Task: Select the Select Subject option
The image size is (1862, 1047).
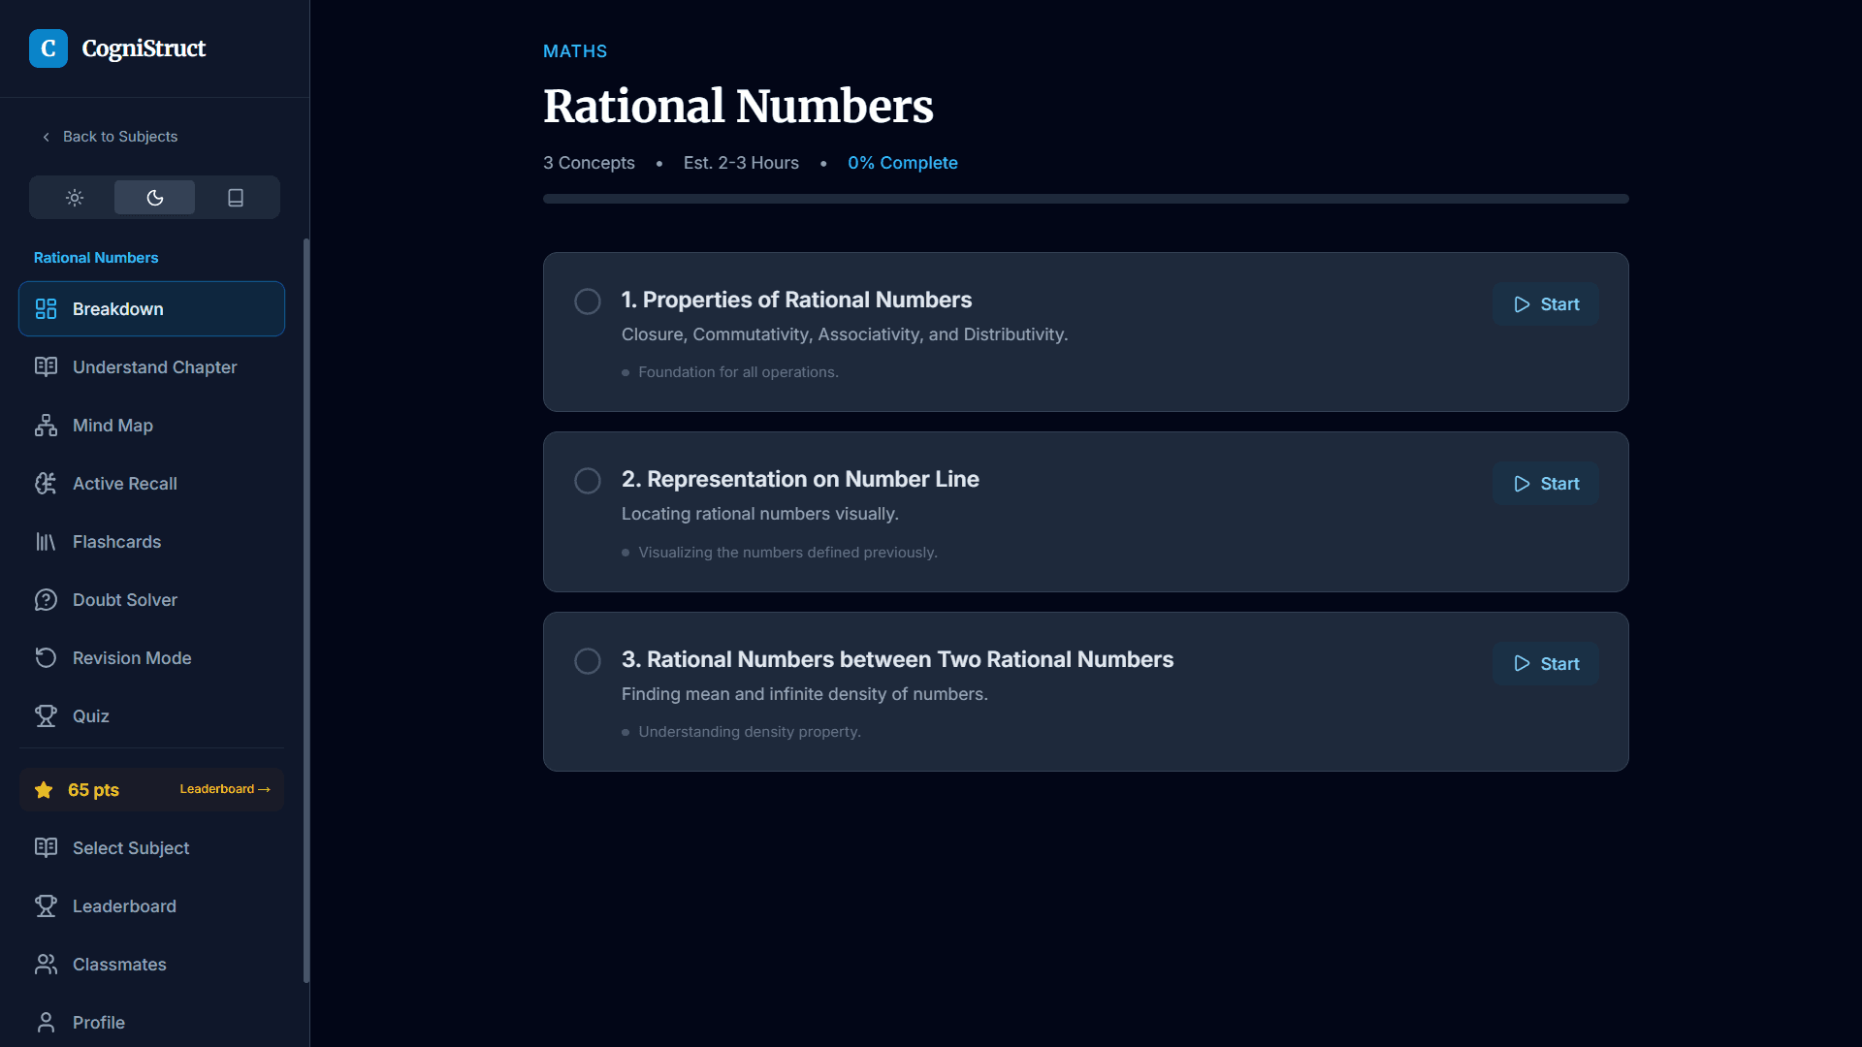Action: click(x=130, y=847)
